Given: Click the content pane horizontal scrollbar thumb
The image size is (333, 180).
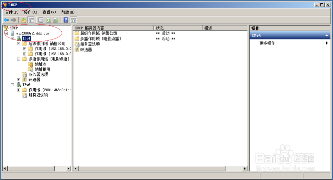Looking at the screenshot, I should (x=152, y=169).
